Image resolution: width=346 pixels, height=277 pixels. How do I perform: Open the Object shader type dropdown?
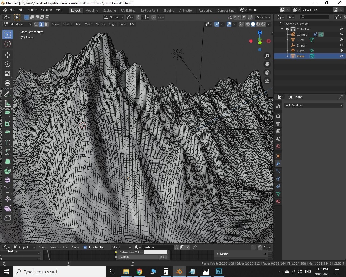coord(24,247)
